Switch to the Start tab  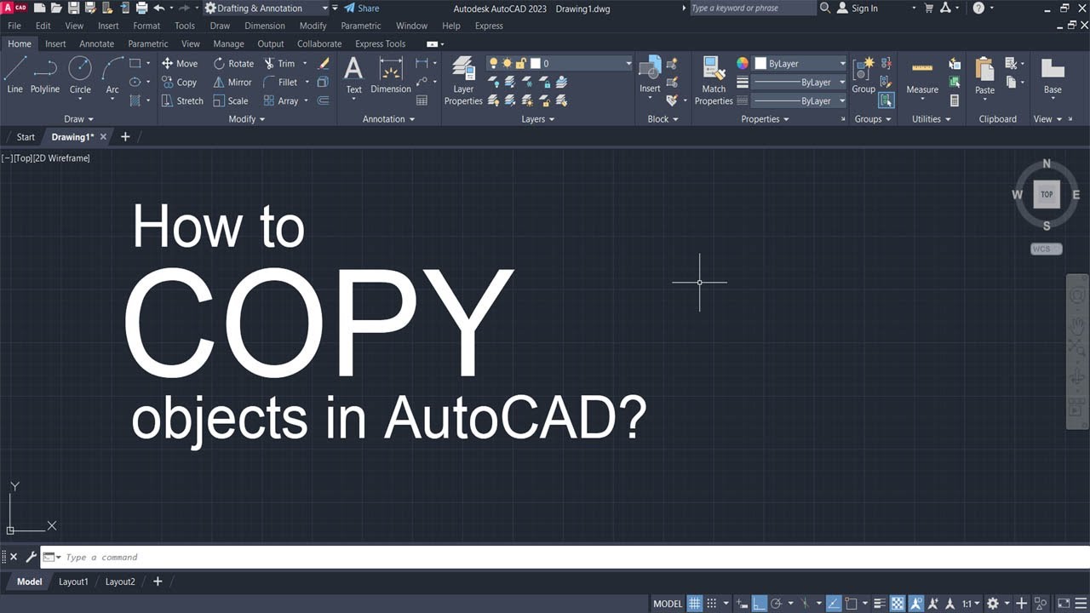click(26, 136)
